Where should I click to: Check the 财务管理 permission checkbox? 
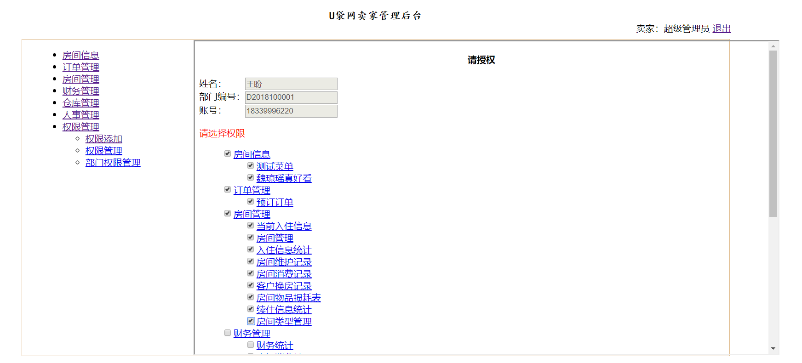click(x=227, y=333)
